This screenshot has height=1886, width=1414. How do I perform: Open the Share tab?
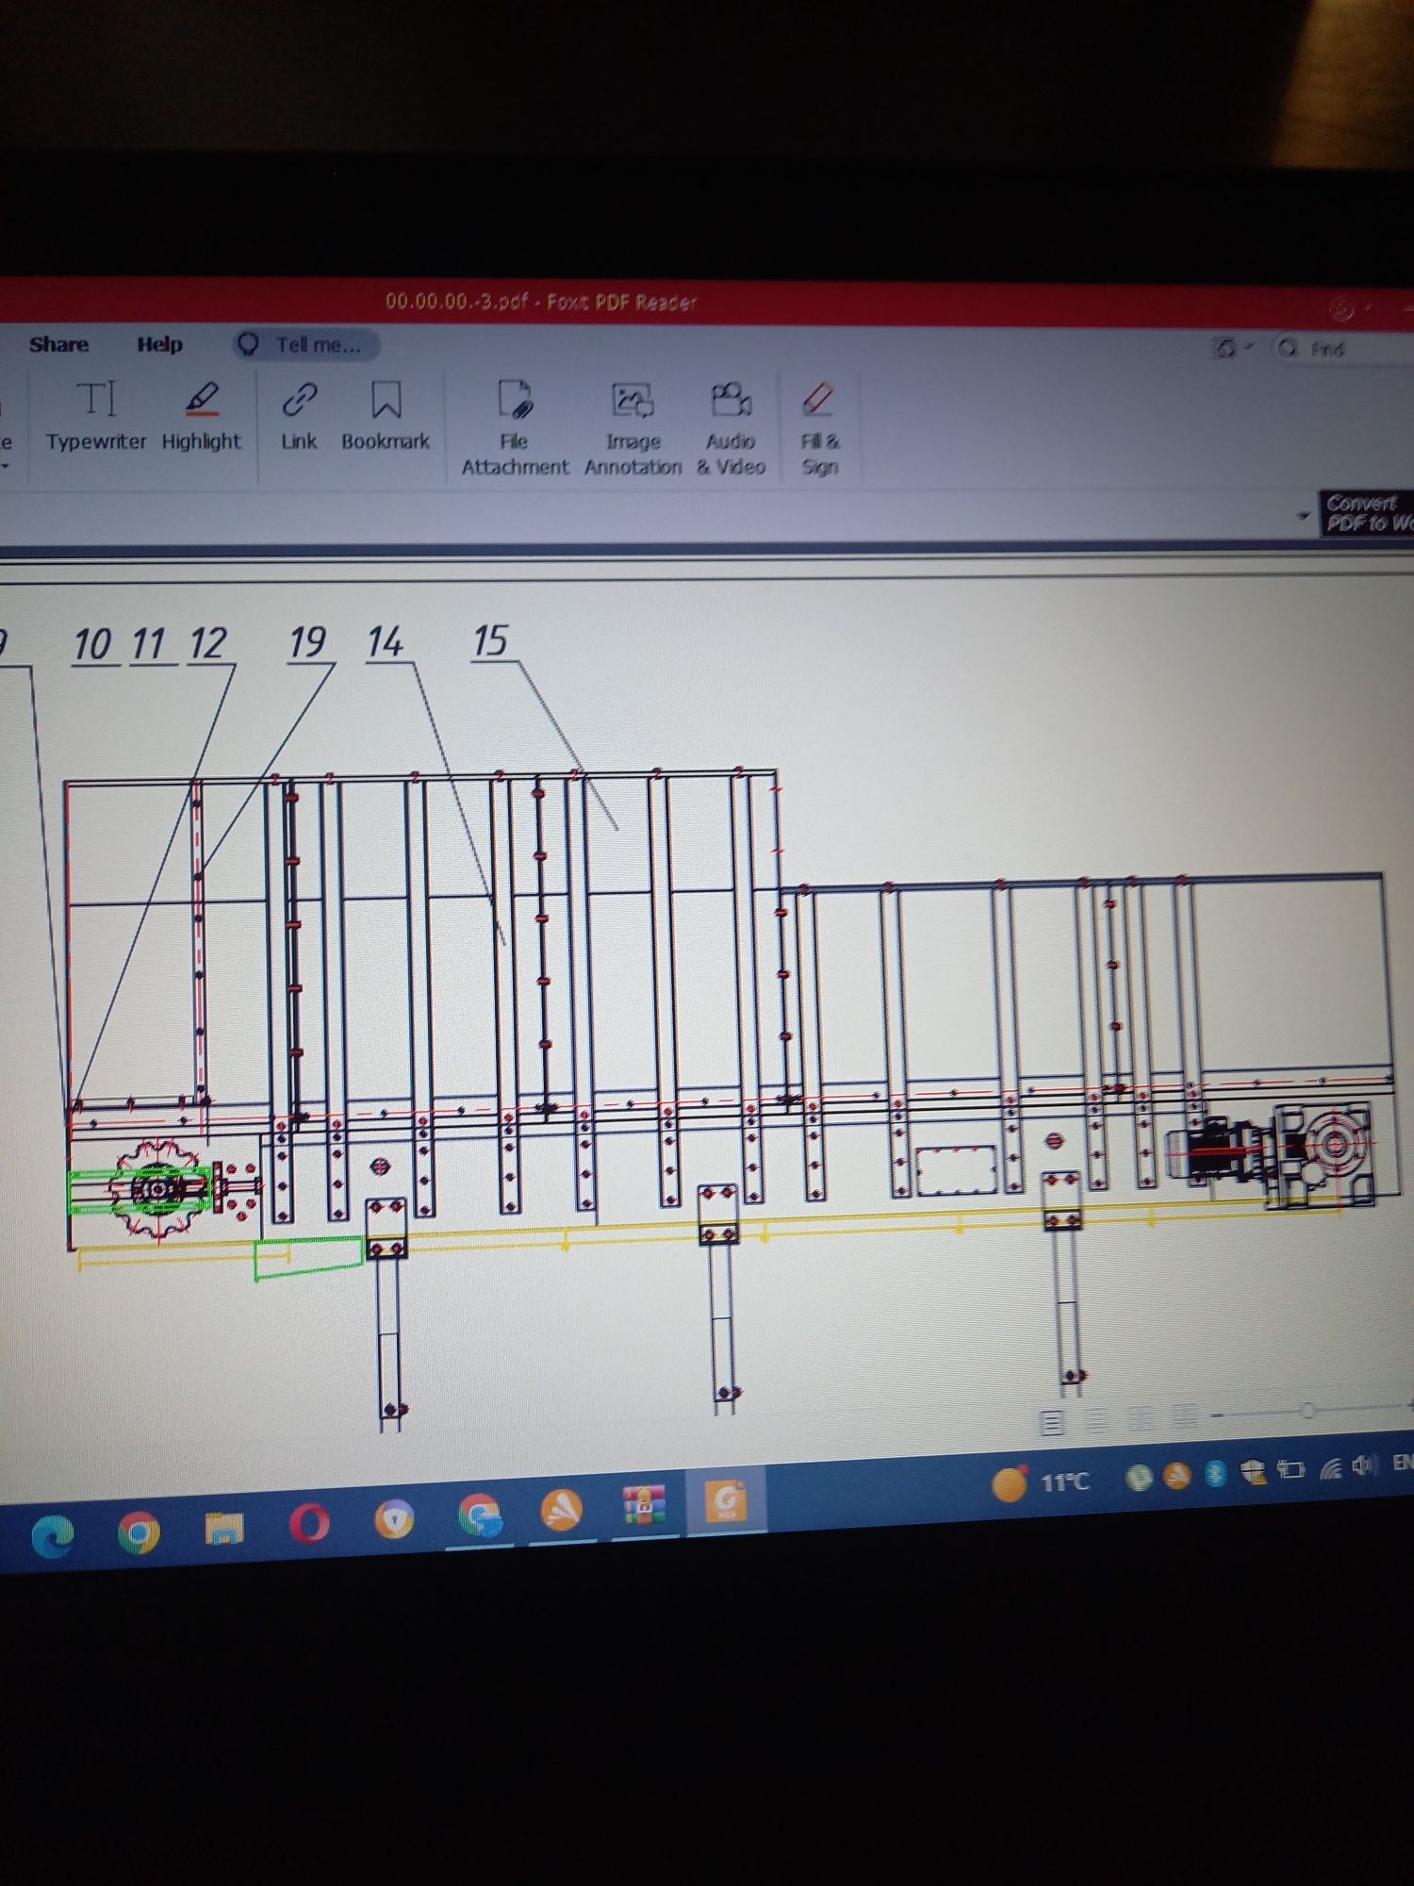coord(58,344)
